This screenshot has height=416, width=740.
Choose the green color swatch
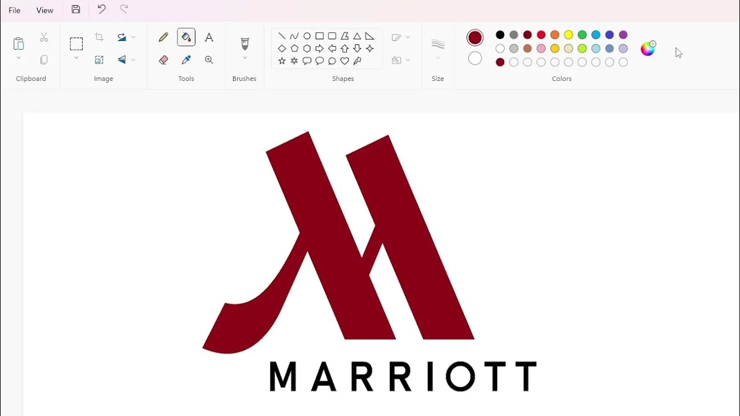tap(582, 35)
